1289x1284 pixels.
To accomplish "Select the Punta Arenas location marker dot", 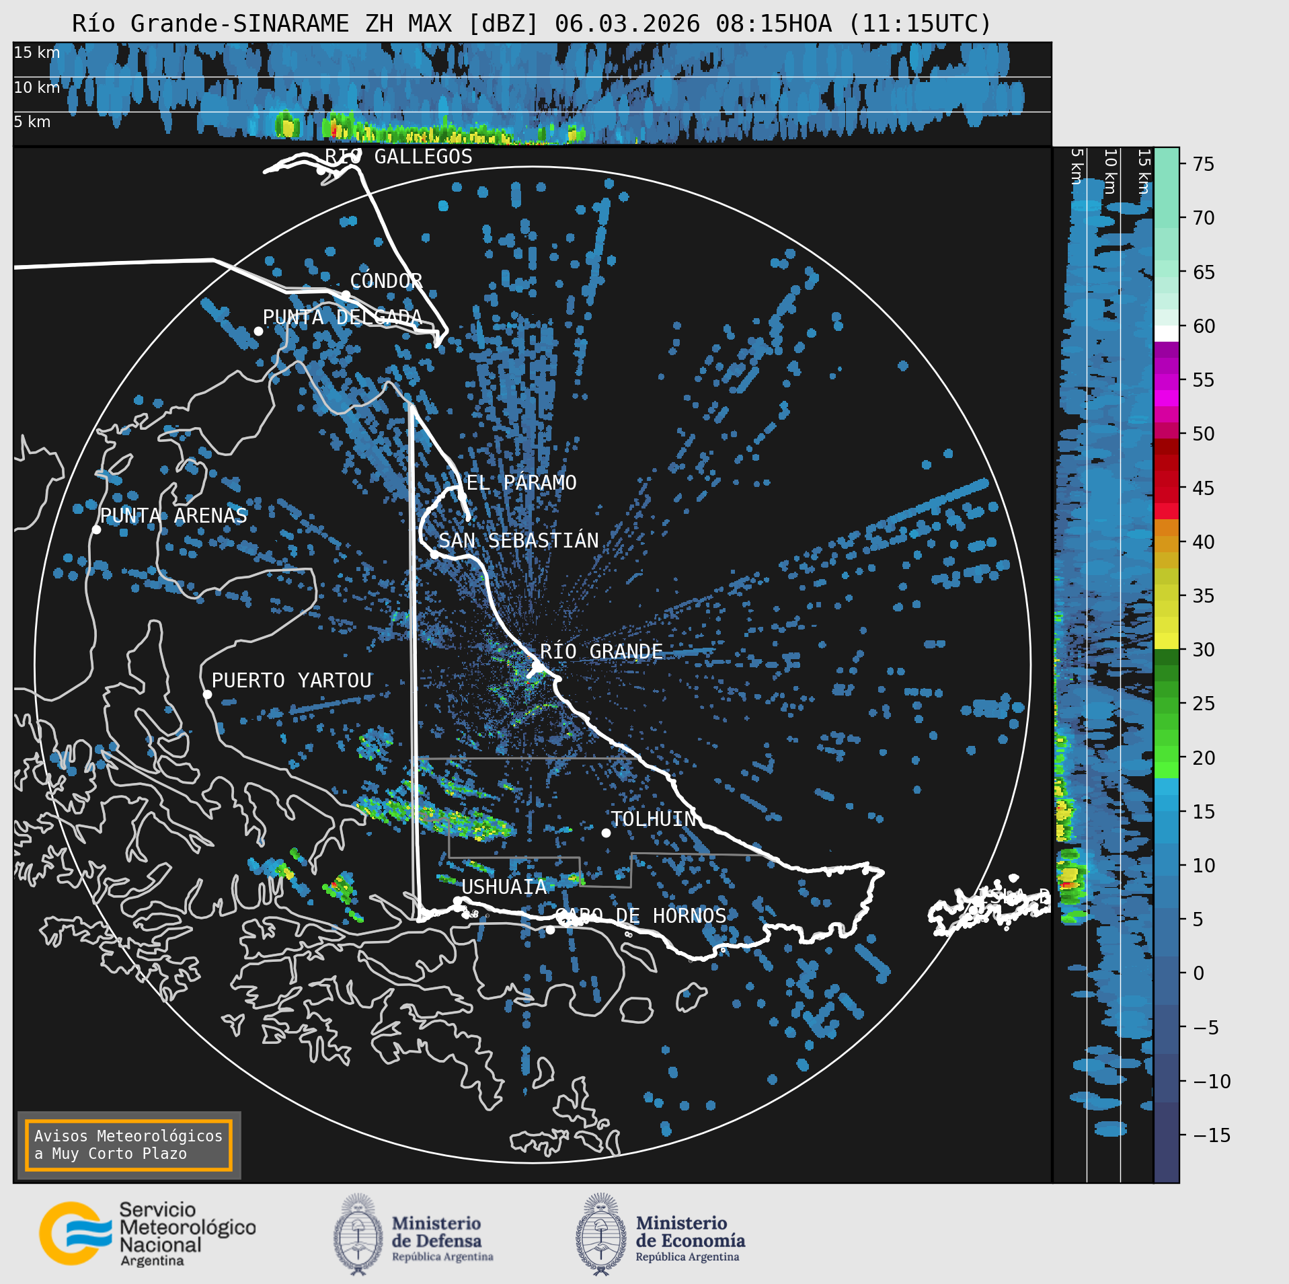I will [x=96, y=530].
